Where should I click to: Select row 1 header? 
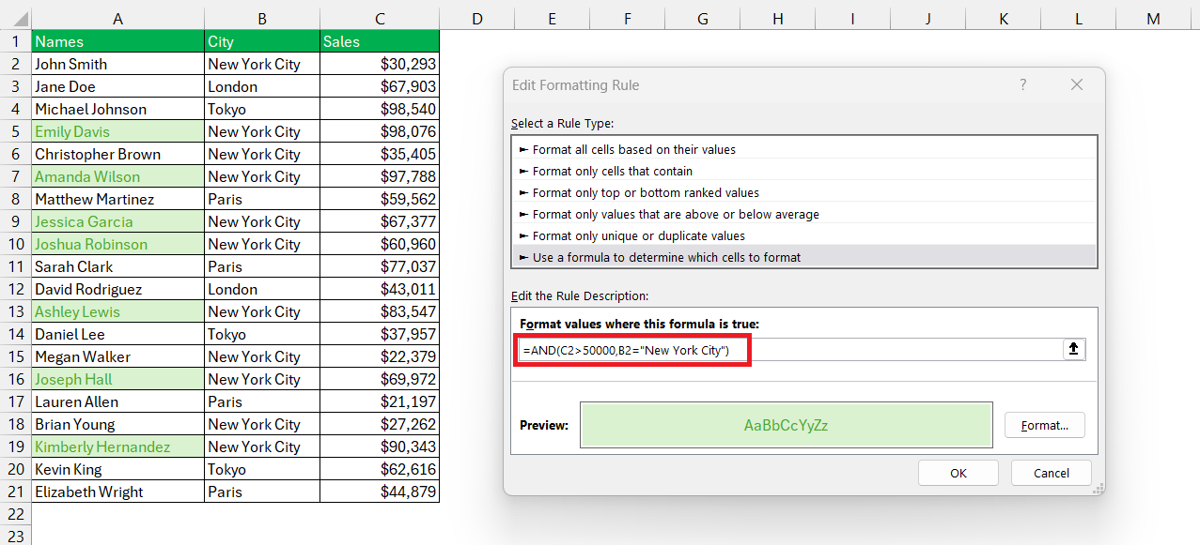tap(15, 41)
